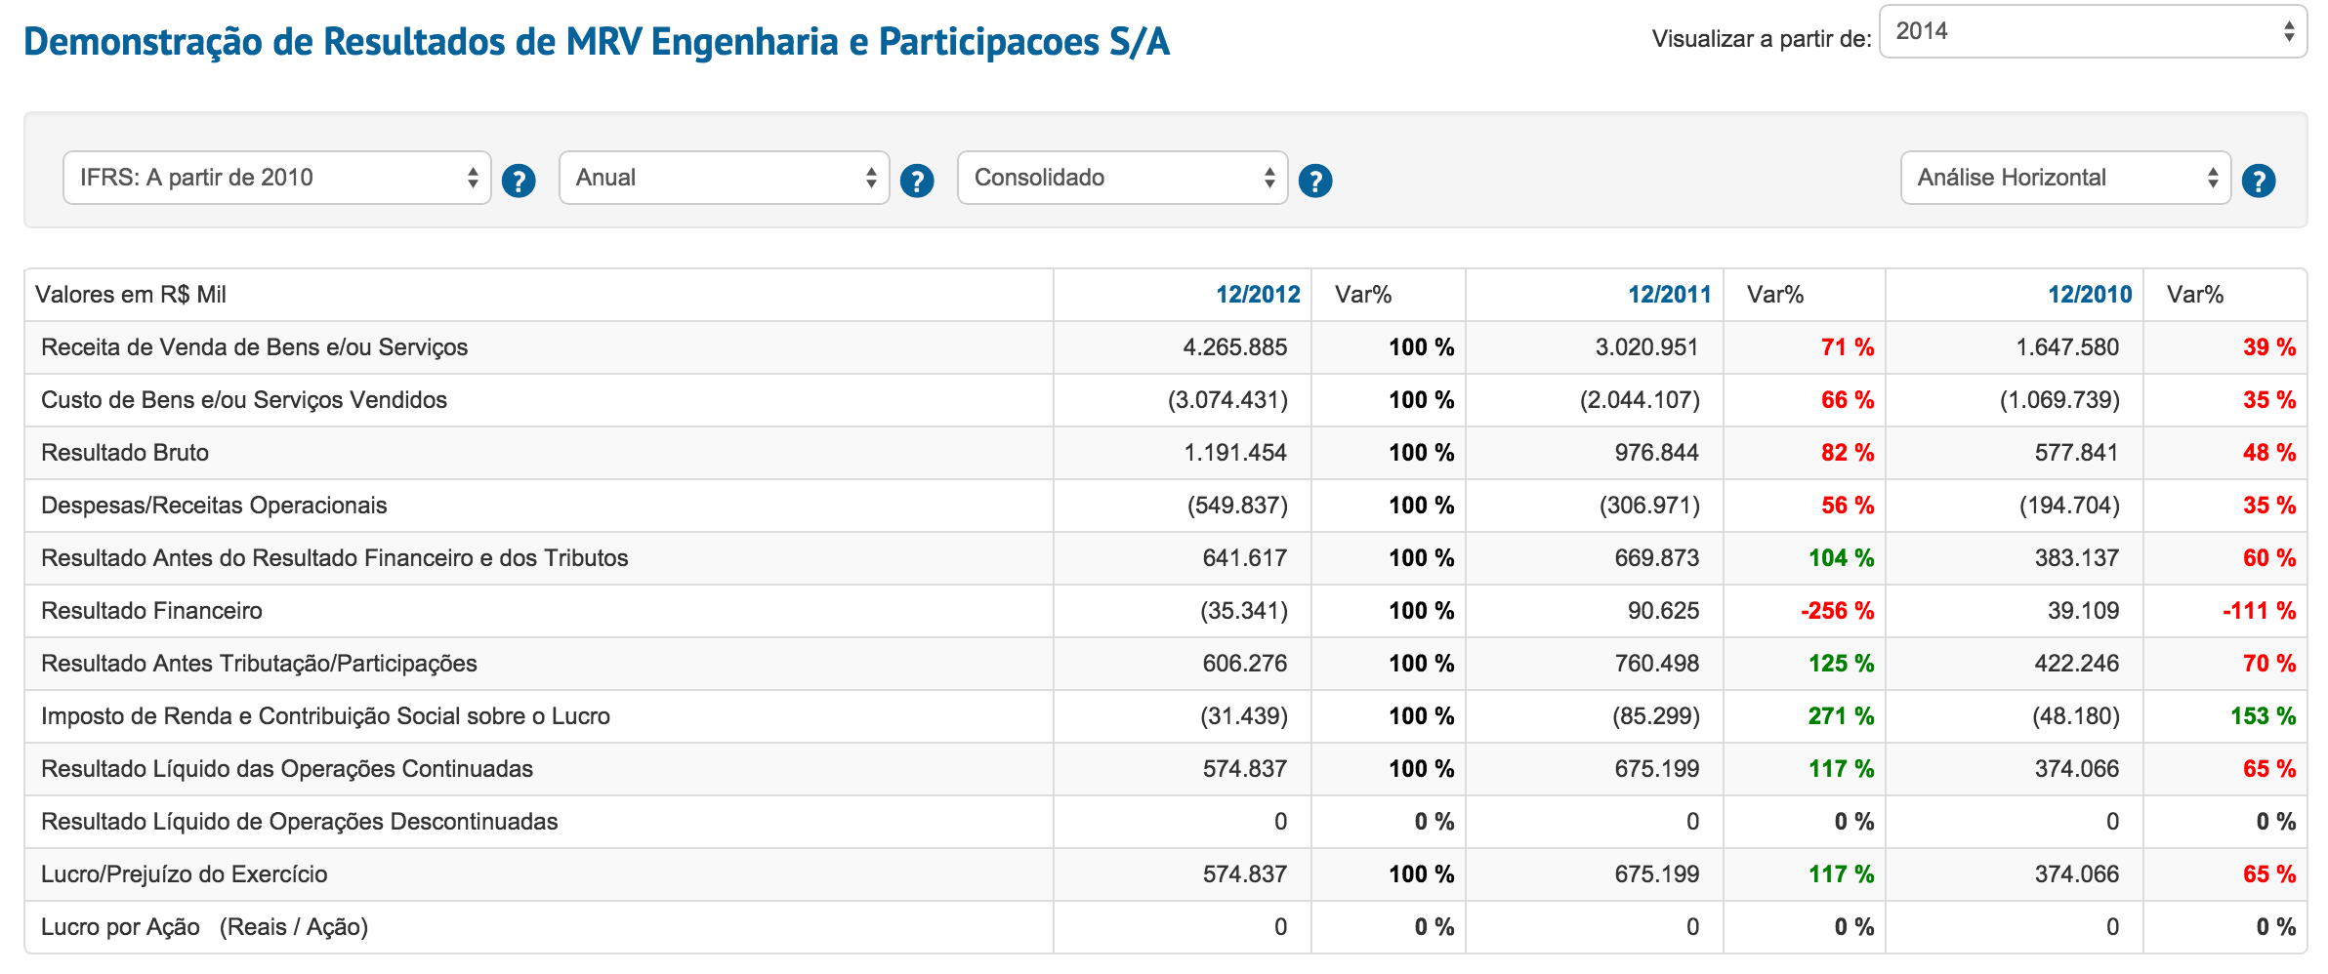This screenshot has width=2328, height=974.
Task: Click value 1.191.454 for Resultado Bruto
Action: (x=1235, y=453)
